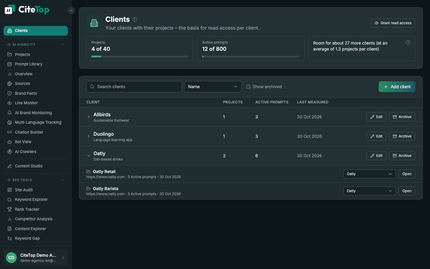
Task: Archive the Duolingo client
Action: (x=402, y=136)
